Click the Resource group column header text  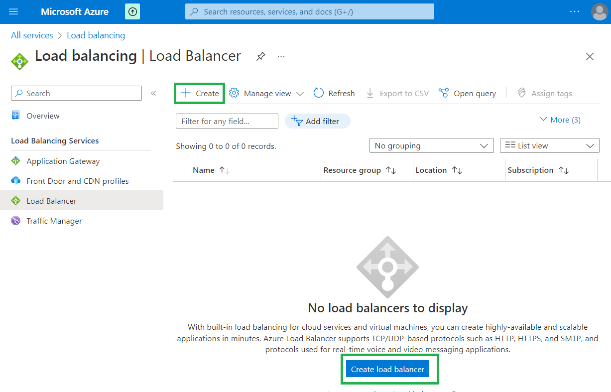[x=352, y=170]
